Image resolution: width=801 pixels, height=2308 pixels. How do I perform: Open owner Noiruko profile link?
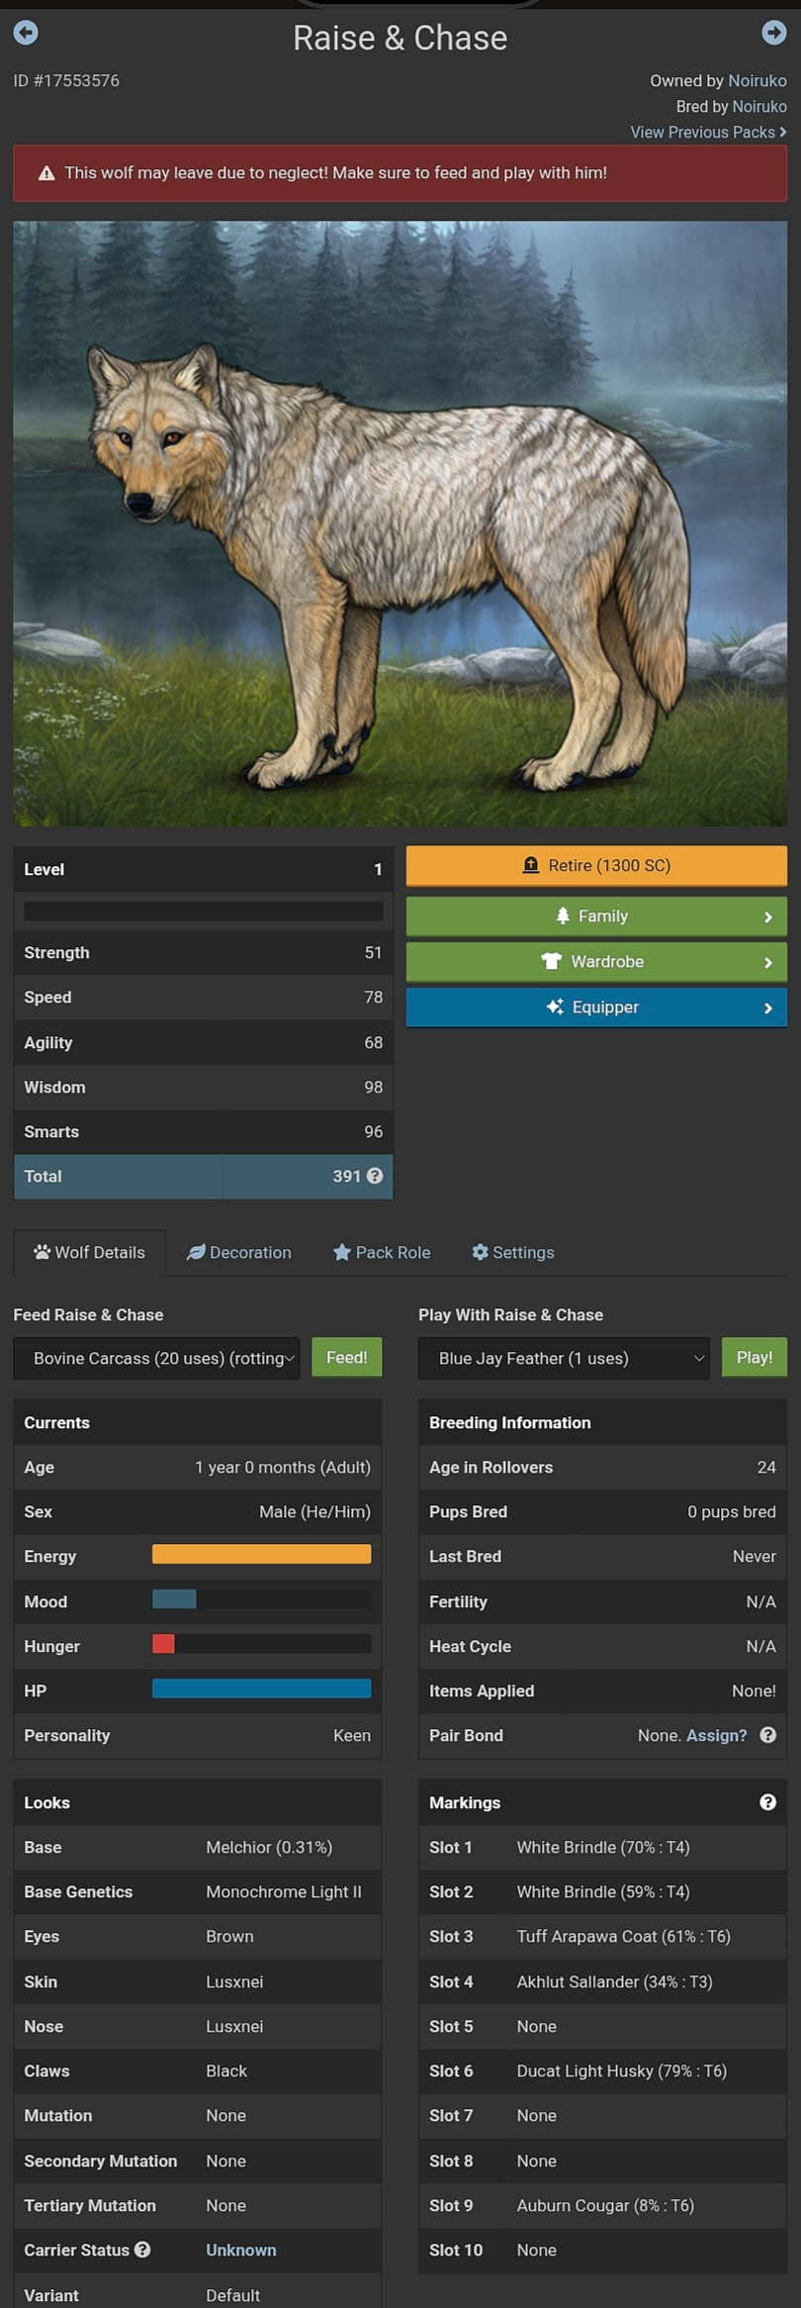click(757, 81)
